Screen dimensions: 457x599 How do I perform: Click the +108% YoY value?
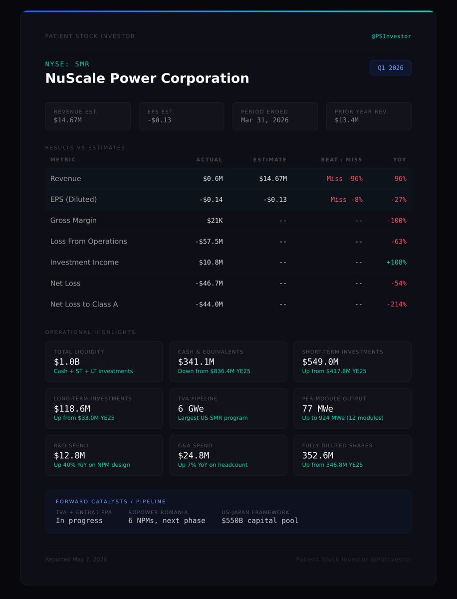[x=397, y=263]
